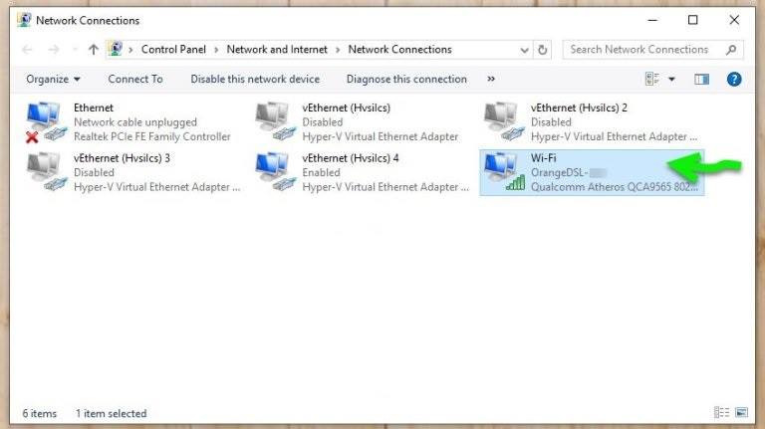765x429 pixels.
Task: Navigate to Network and Internet breadcrumb
Action: pyautogui.click(x=277, y=49)
